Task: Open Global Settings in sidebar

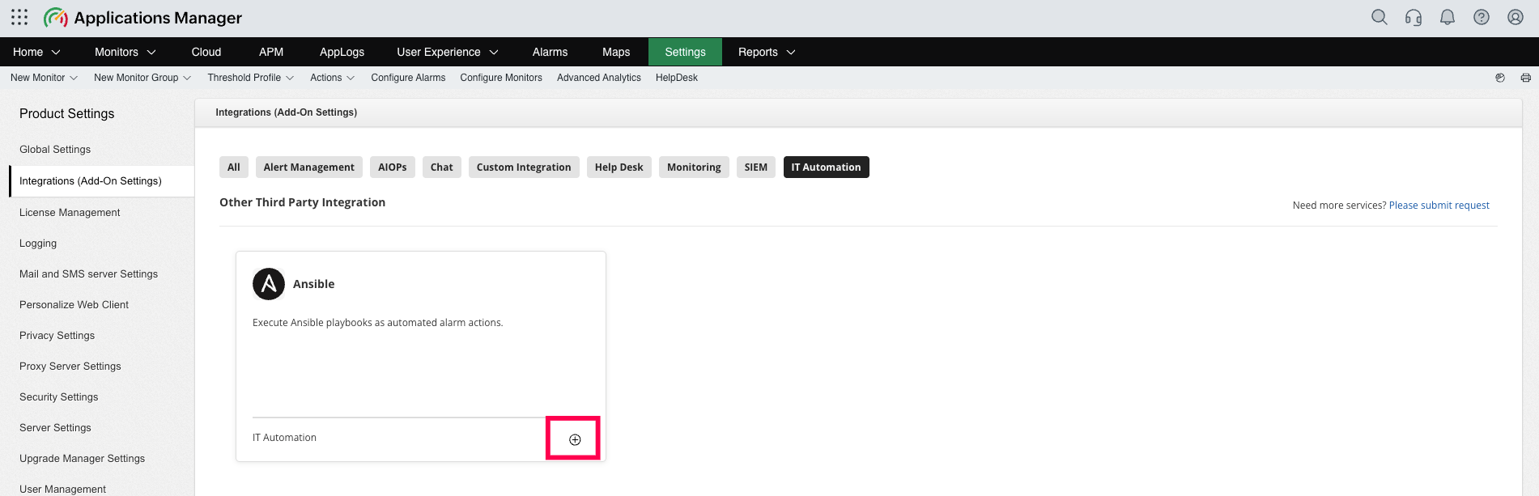Action: (x=55, y=150)
